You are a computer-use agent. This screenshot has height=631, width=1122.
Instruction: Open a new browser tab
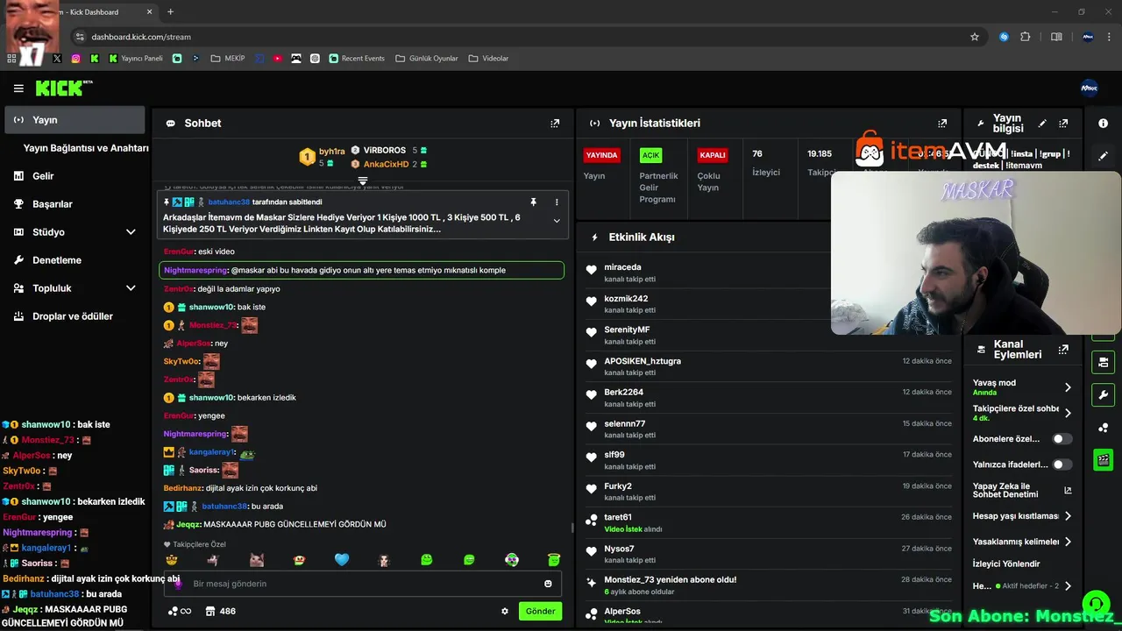pyautogui.click(x=170, y=12)
